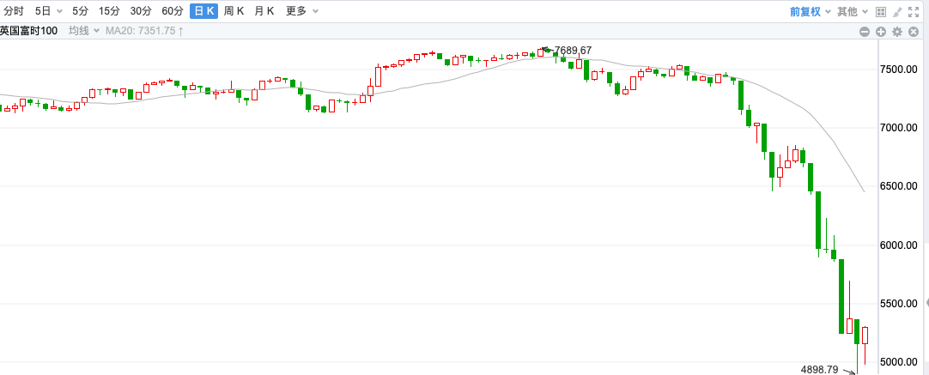Viewport: 929px width, 375px height.
Task: Open the multi-chart grid layout icon
Action: (880, 11)
